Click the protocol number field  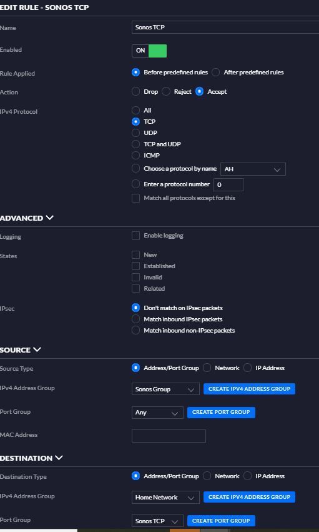point(228,184)
